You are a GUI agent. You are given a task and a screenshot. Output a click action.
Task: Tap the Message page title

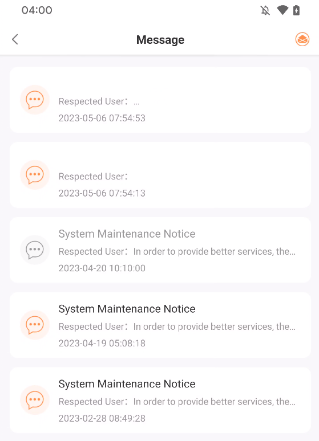point(160,40)
